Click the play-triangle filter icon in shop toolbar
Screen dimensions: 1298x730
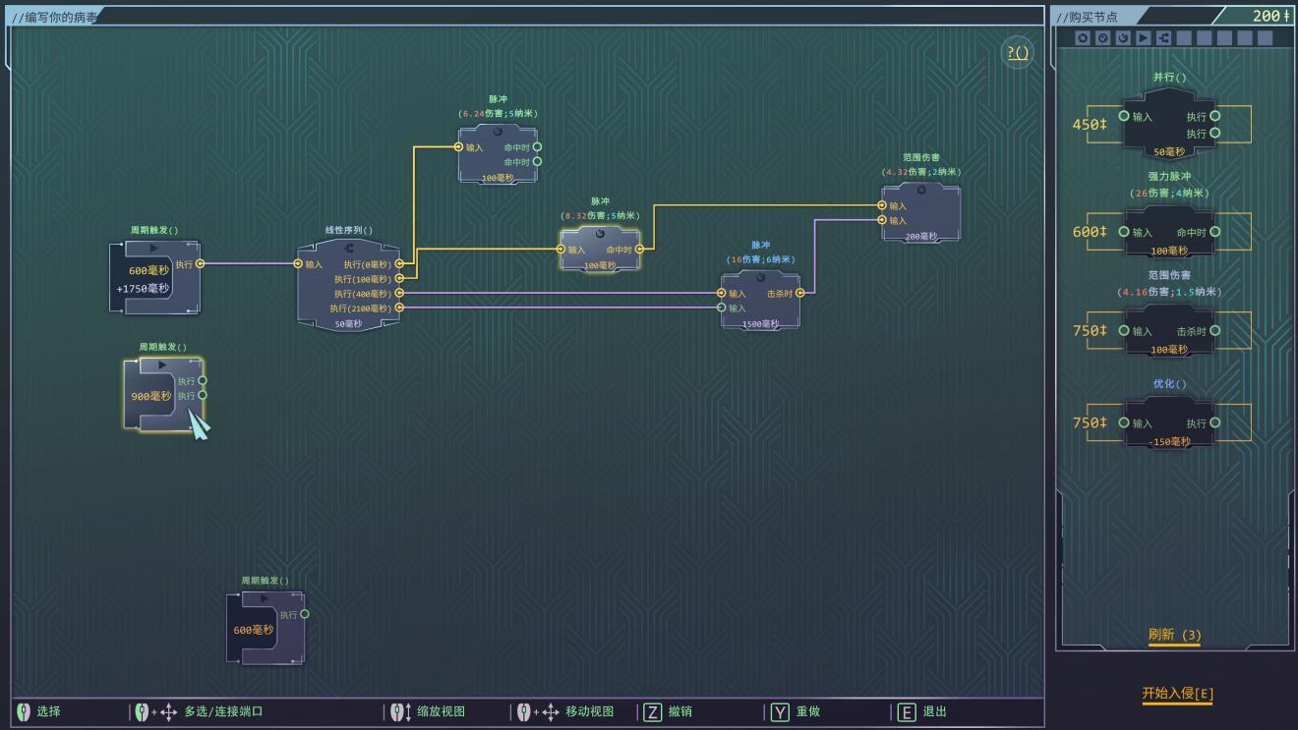tap(1144, 37)
